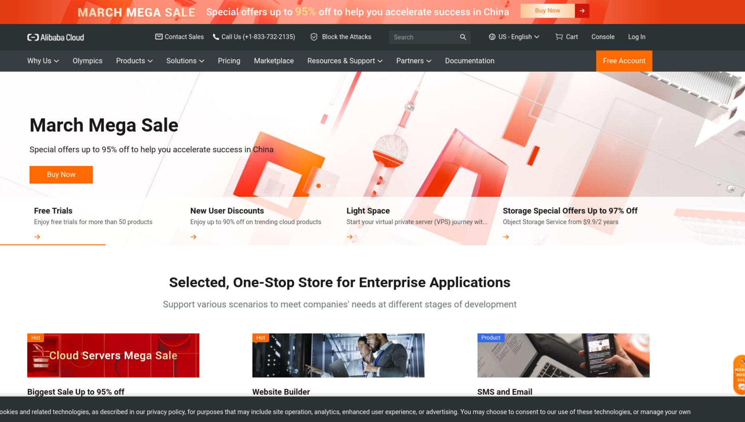Screen dimensions: 745x422
Task: Select the New User Discounts promo tab
Action: click(256, 223)
